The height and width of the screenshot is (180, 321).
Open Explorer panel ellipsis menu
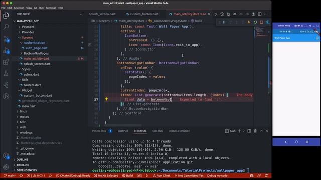(x=82, y=14)
